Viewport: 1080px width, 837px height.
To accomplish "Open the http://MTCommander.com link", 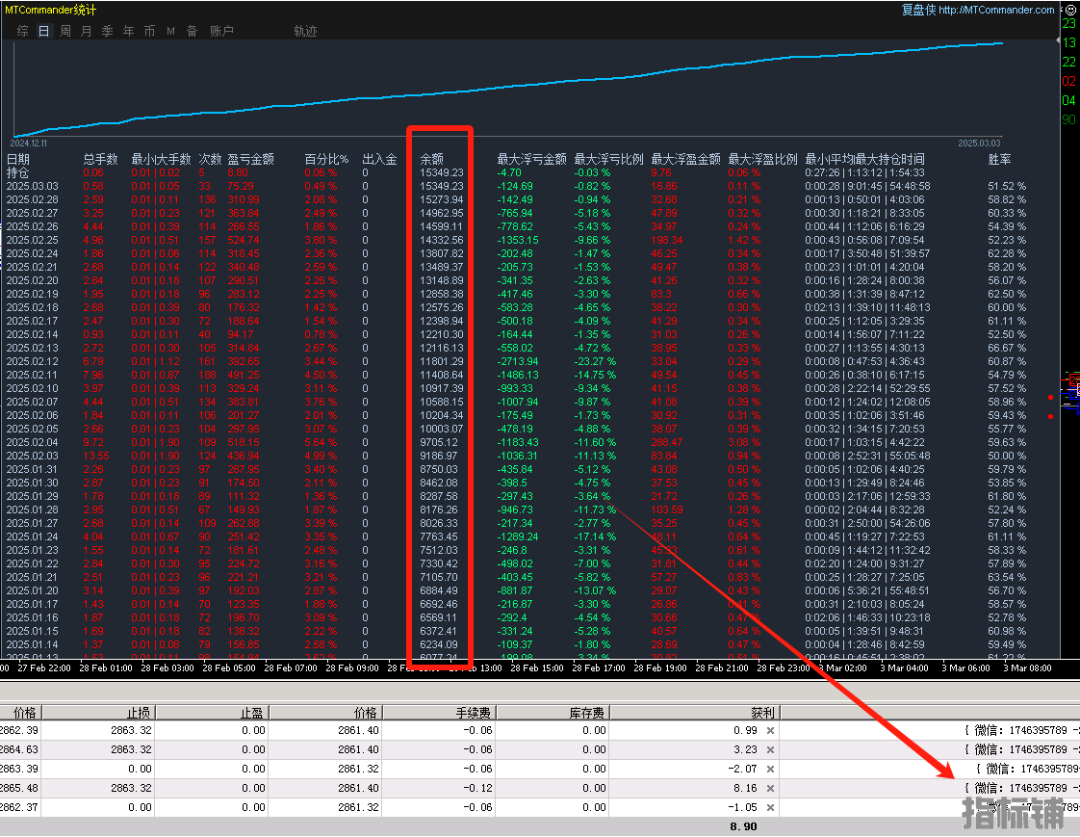I will pyautogui.click(x=996, y=10).
